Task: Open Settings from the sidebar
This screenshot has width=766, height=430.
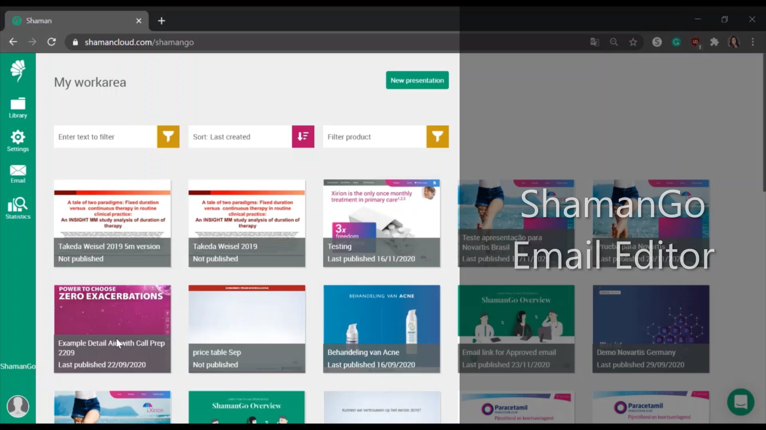Action: 18,140
